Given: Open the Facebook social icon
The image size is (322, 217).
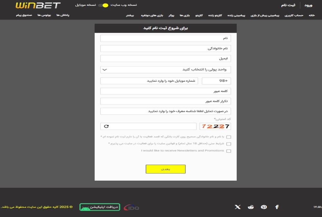Looking at the screenshot, I should tap(277, 207).
